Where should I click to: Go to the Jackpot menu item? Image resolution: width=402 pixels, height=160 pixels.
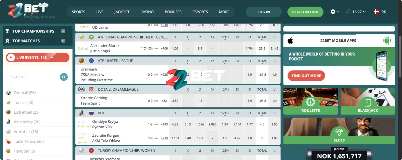[122, 12]
